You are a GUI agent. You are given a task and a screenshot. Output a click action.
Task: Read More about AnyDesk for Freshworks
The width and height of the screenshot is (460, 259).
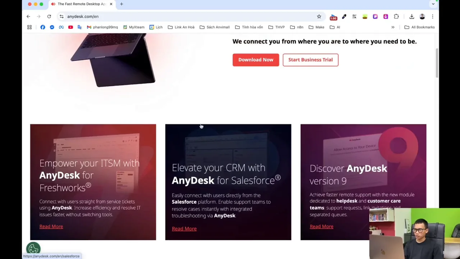click(x=51, y=226)
